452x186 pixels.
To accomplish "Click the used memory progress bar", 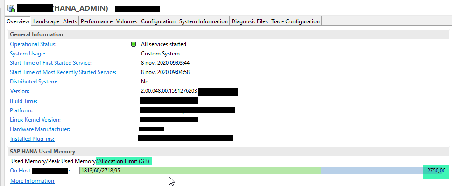I will [264, 171].
